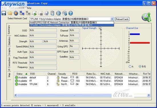Expand the Select Network Card dropdown arrow
The height and width of the screenshot is (108, 157).
pyautogui.click(x=112, y=19)
